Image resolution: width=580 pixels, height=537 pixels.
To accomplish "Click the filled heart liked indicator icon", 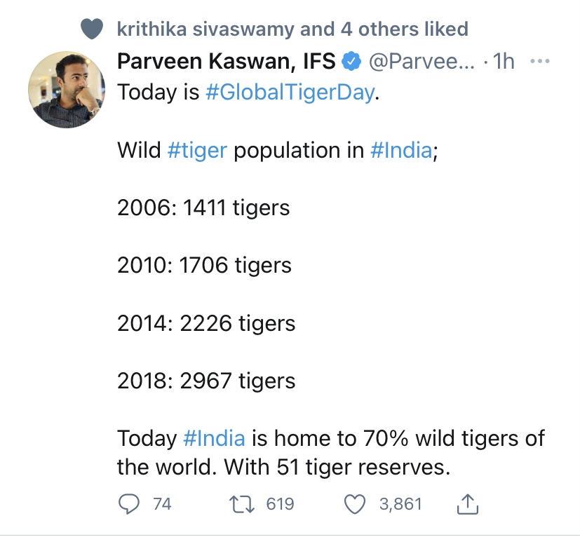I will 92,29.
